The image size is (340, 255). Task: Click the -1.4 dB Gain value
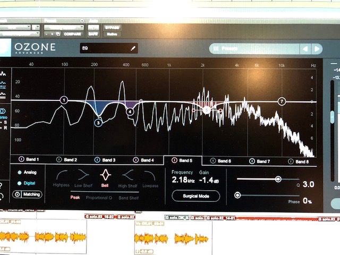pyautogui.click(x=209, y=180)
